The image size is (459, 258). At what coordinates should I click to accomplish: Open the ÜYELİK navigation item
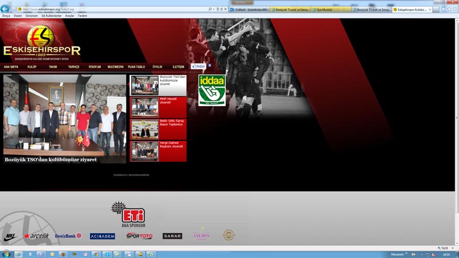pyautogui.click(x=157, y=67)
